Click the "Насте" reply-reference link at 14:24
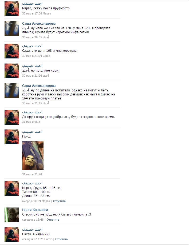This screenshot has height=245, width=189. (x=48, y=239)
